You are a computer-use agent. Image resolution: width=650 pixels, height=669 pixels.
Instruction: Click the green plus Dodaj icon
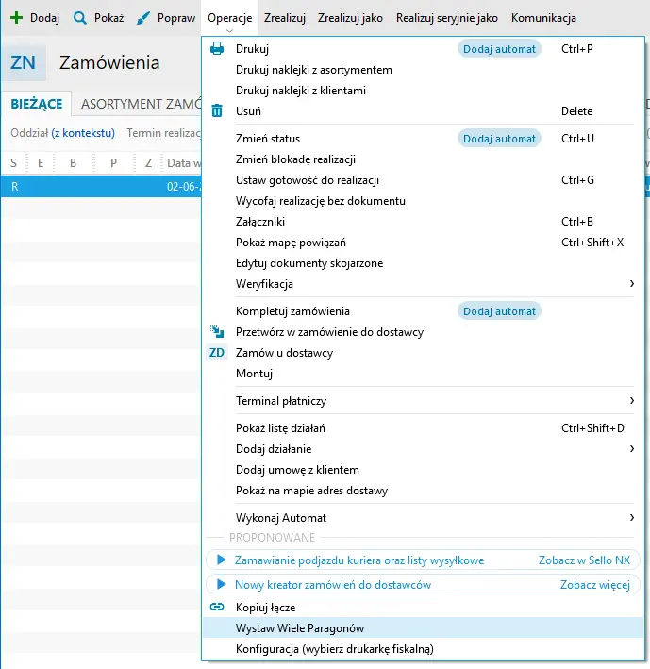pos(16,18)
